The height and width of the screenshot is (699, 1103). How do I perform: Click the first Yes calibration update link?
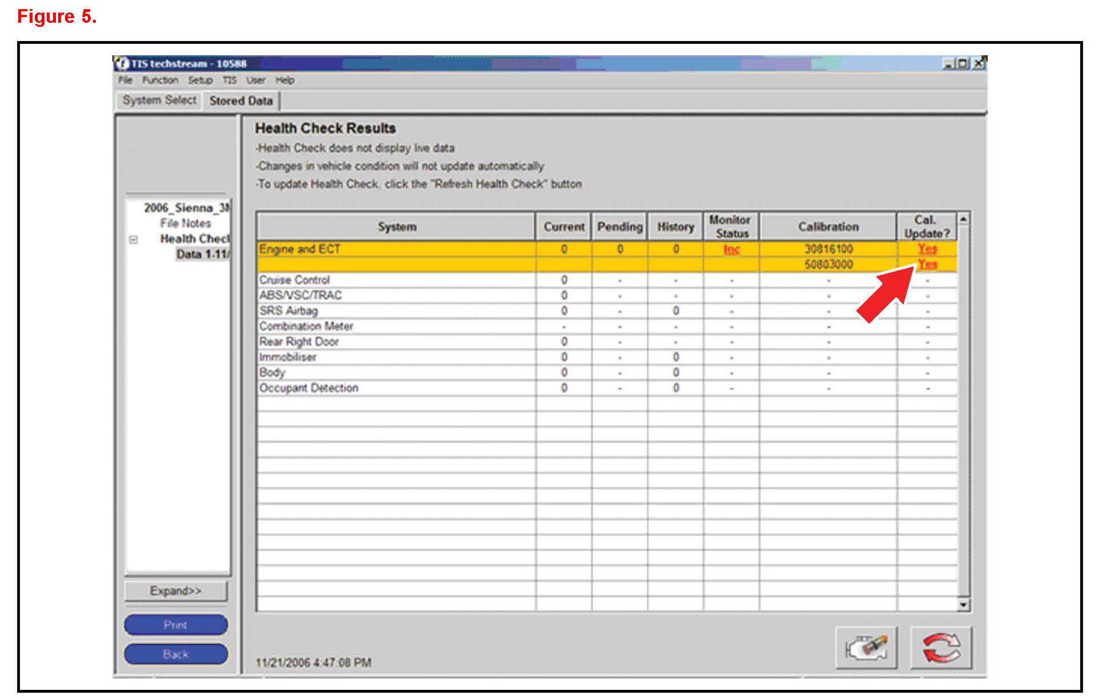[927, 249]
